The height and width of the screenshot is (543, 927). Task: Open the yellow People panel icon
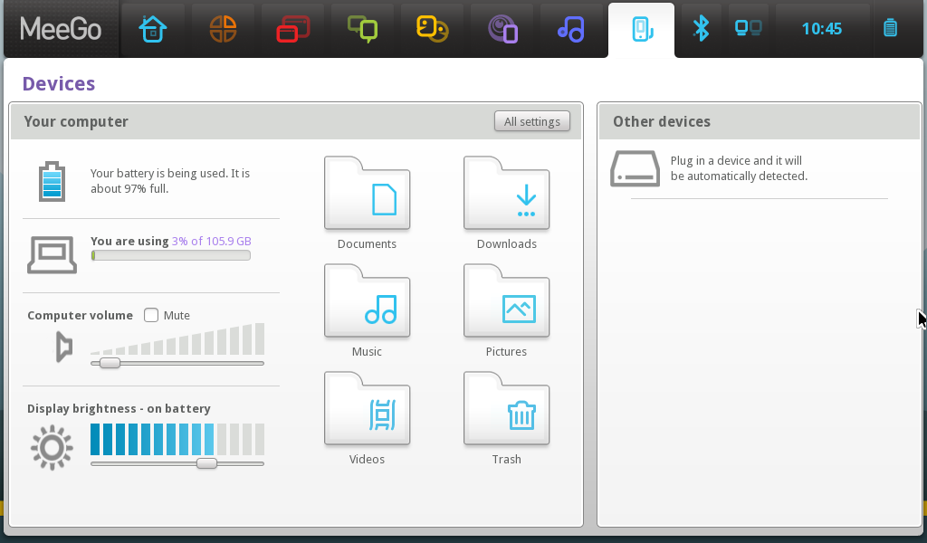point(431,28)
